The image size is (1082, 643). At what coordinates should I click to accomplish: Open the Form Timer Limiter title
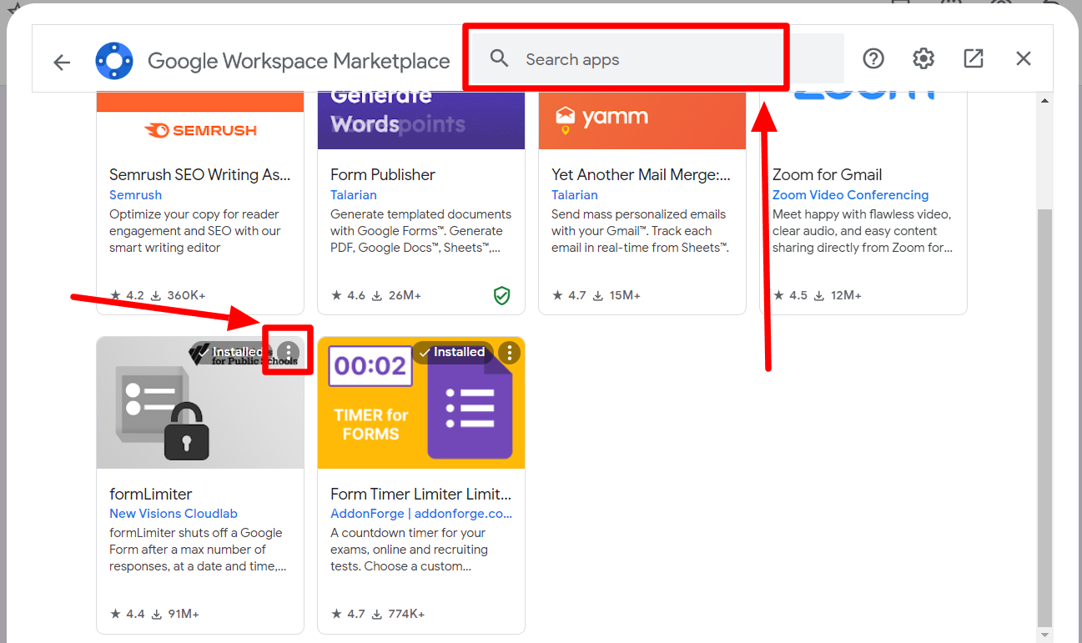[x=421, y=494]
